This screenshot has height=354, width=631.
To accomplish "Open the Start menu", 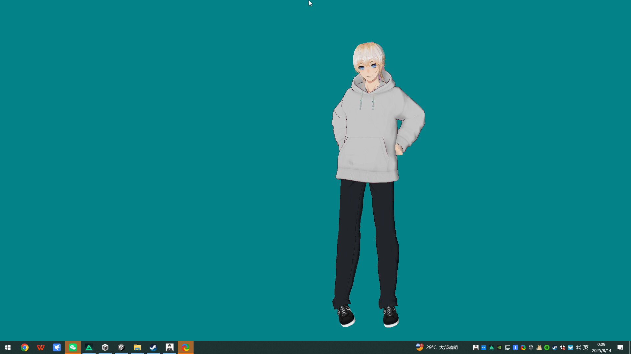I will [8, 347].
